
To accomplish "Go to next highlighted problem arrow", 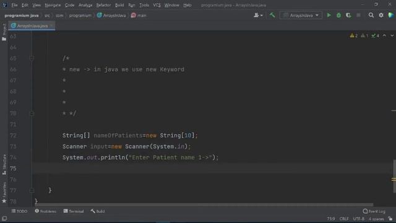I will pyautogui.click(x=392, y=36).
